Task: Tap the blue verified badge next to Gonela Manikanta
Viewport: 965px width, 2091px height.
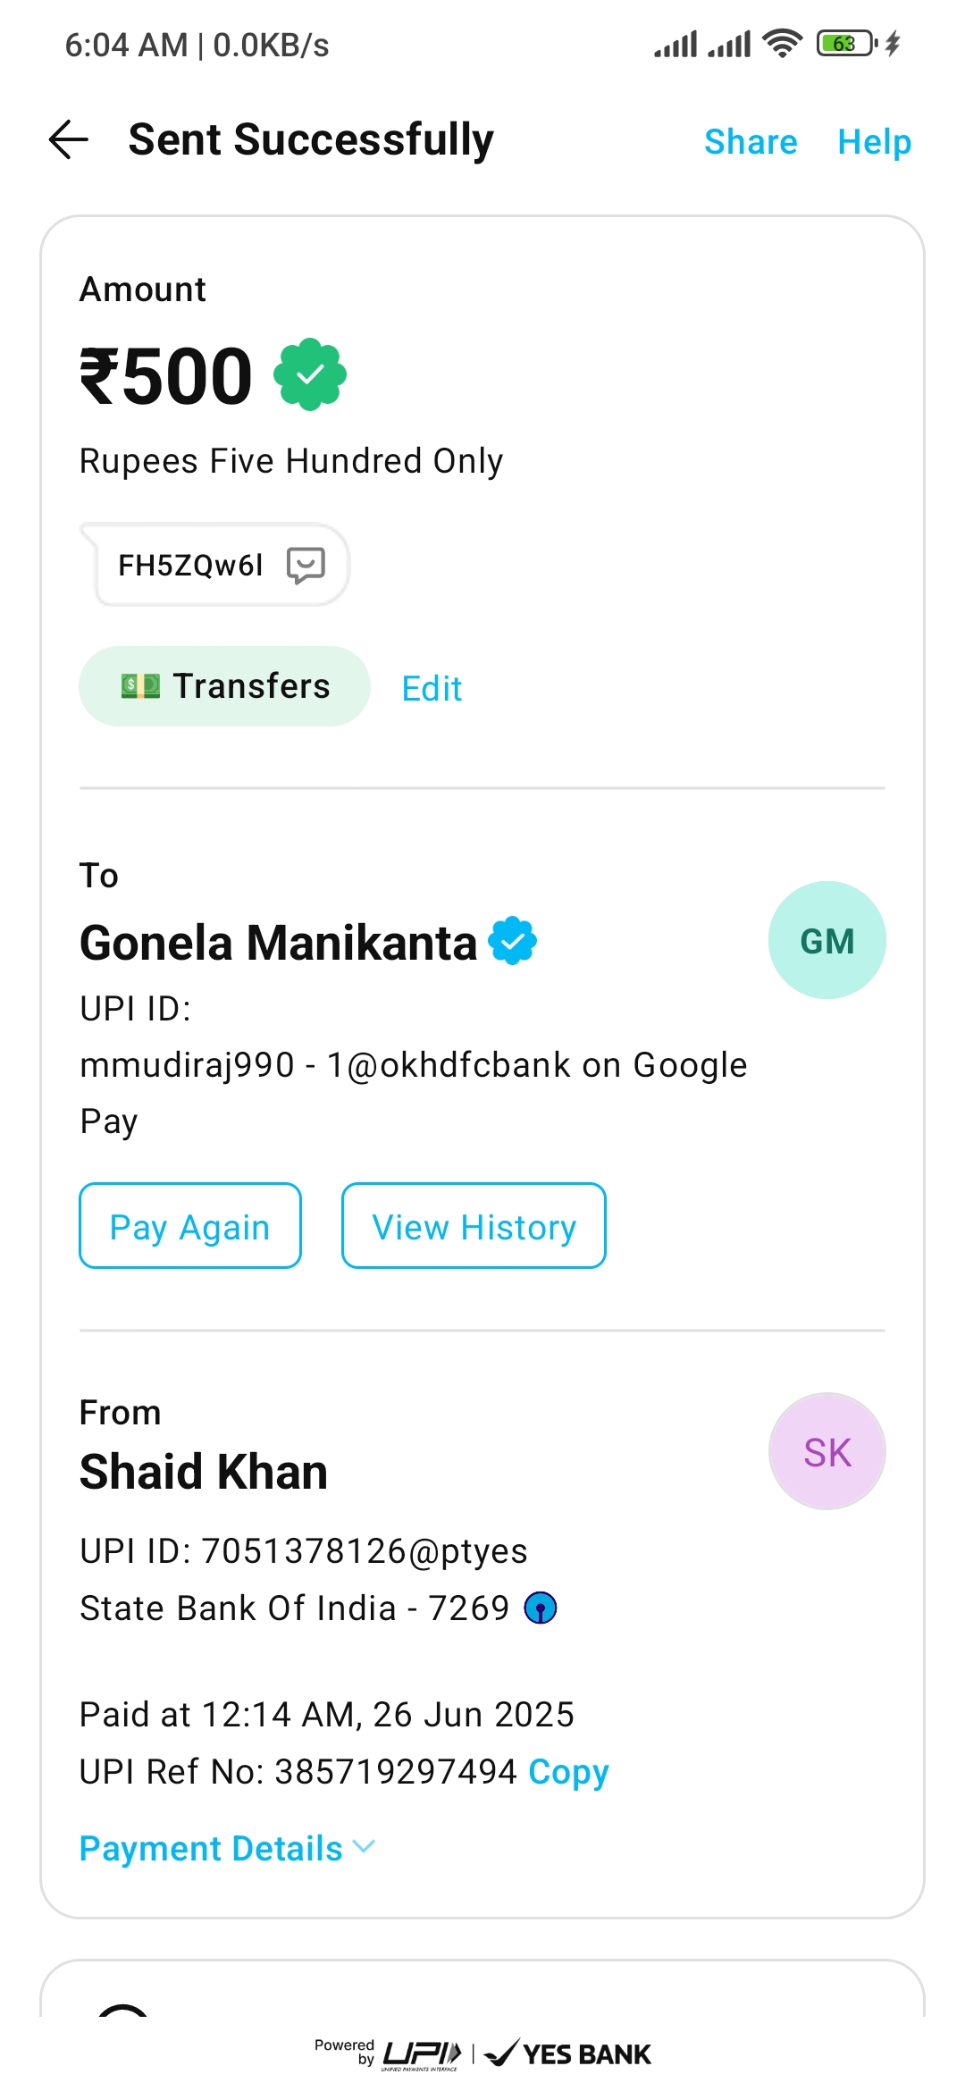Action: 513,941
